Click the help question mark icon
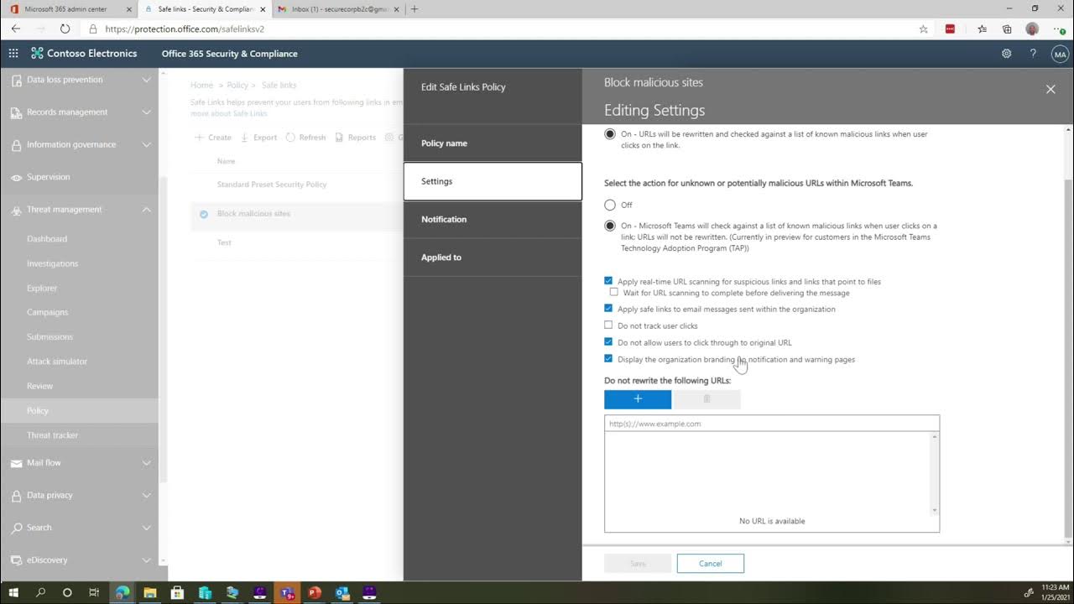Viewport: 1074px width, 604px height. 1033,53
